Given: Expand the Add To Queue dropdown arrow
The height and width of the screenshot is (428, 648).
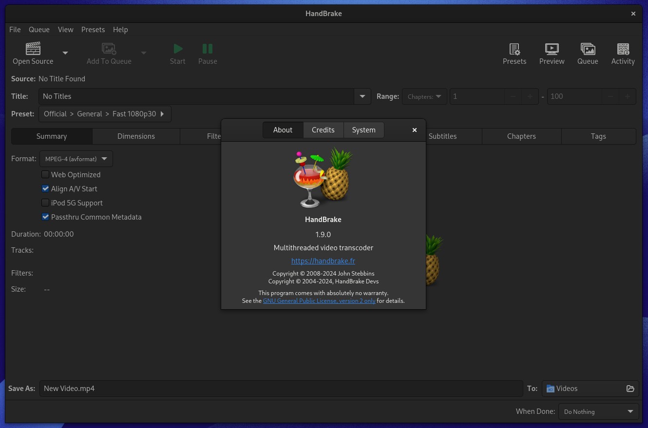Looking at the screenshot, I should click(143, 53).
